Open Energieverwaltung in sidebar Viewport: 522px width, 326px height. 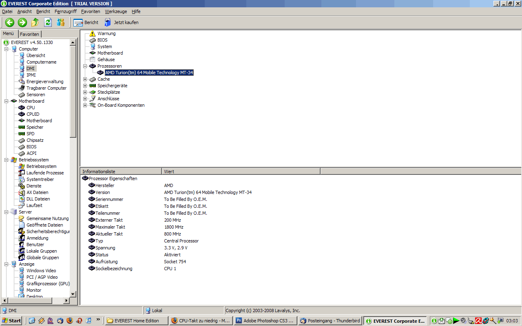(x=45, y=81)
